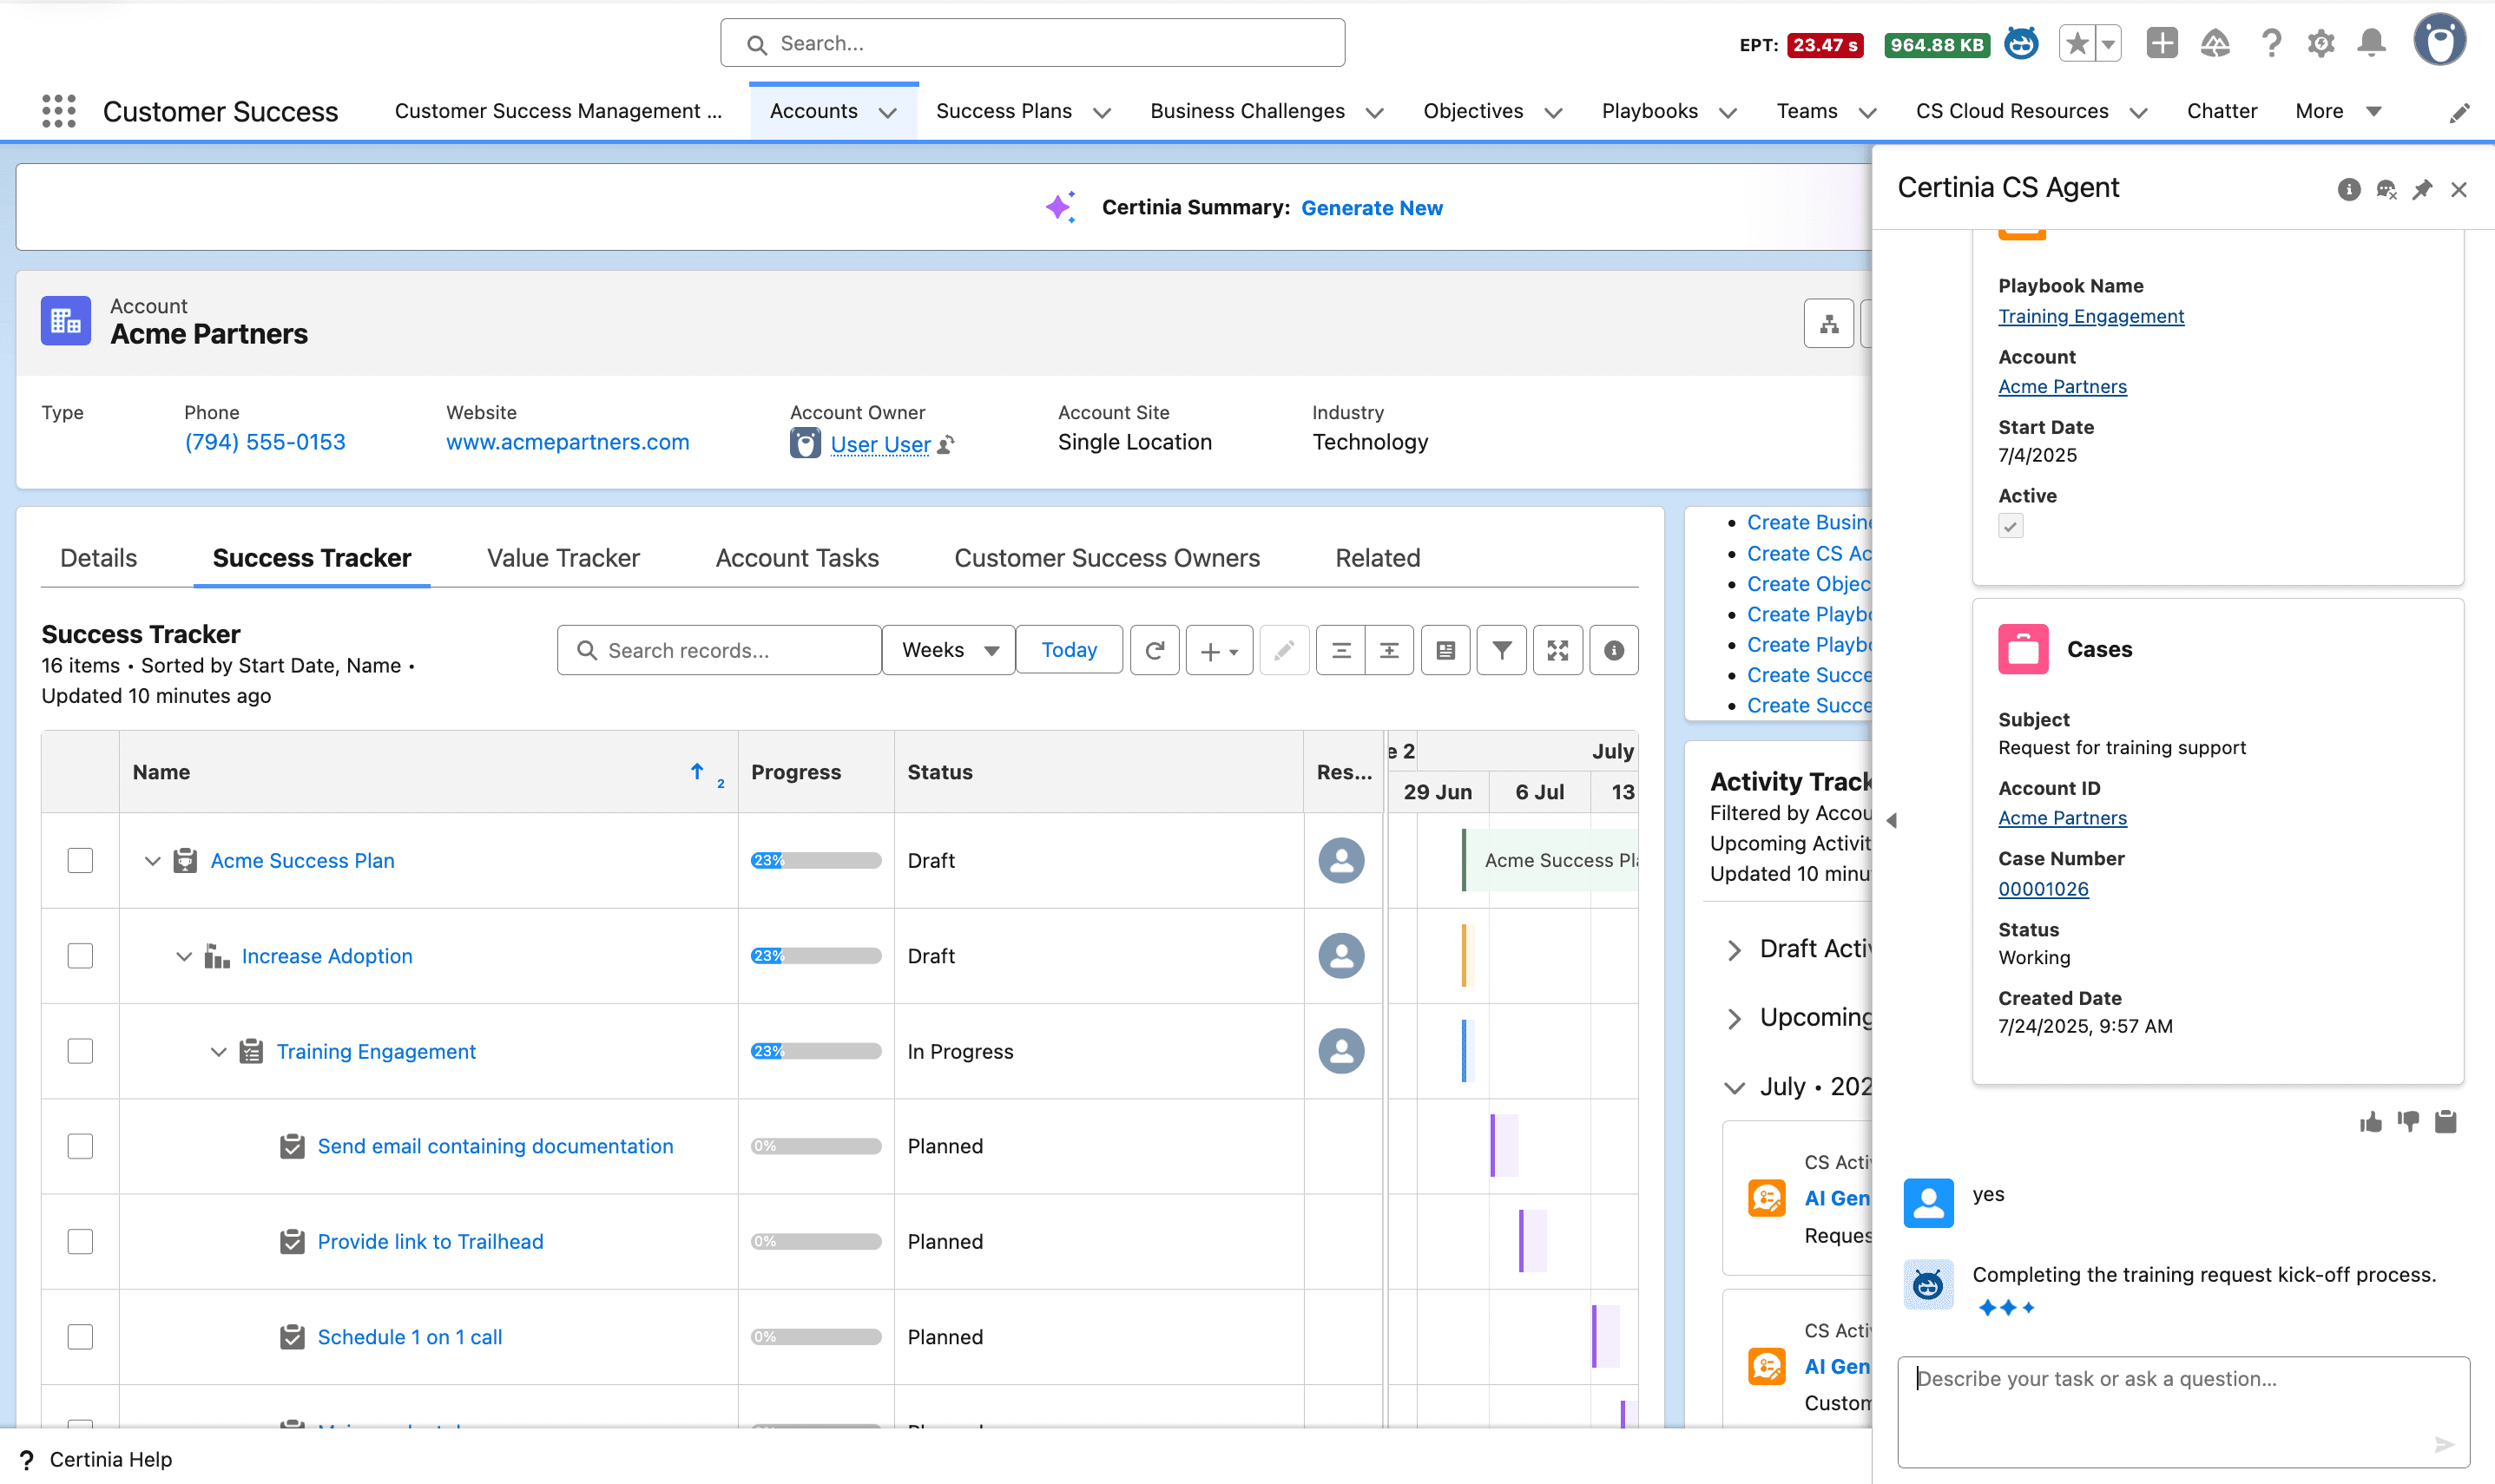The height and width of the screenshot is (1484, 2495).
Task: Collapse the July section in Activity Tracker
Action: pyautogui.click(x=1734, y=1088)
